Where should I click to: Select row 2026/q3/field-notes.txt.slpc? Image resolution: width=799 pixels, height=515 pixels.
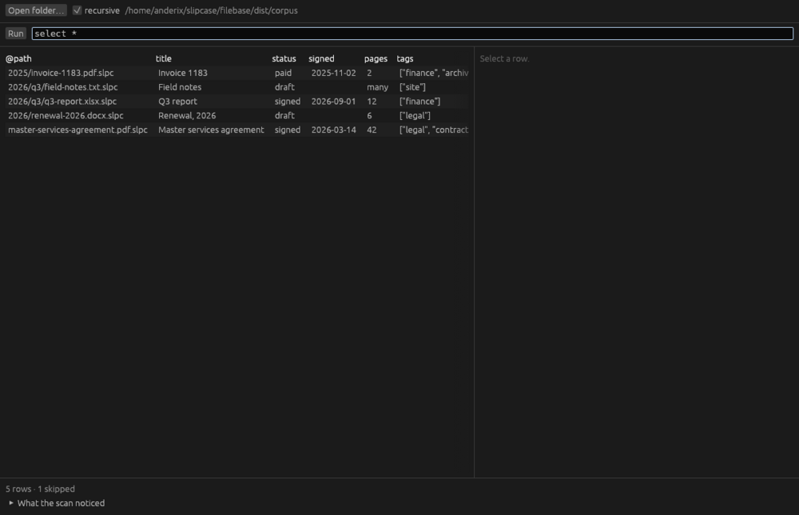click(x=237, y=87)
